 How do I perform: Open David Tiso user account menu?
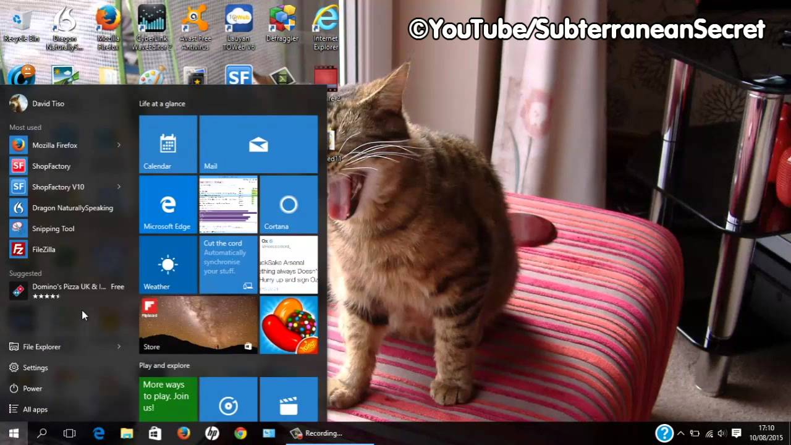click(x=37, y=103)
